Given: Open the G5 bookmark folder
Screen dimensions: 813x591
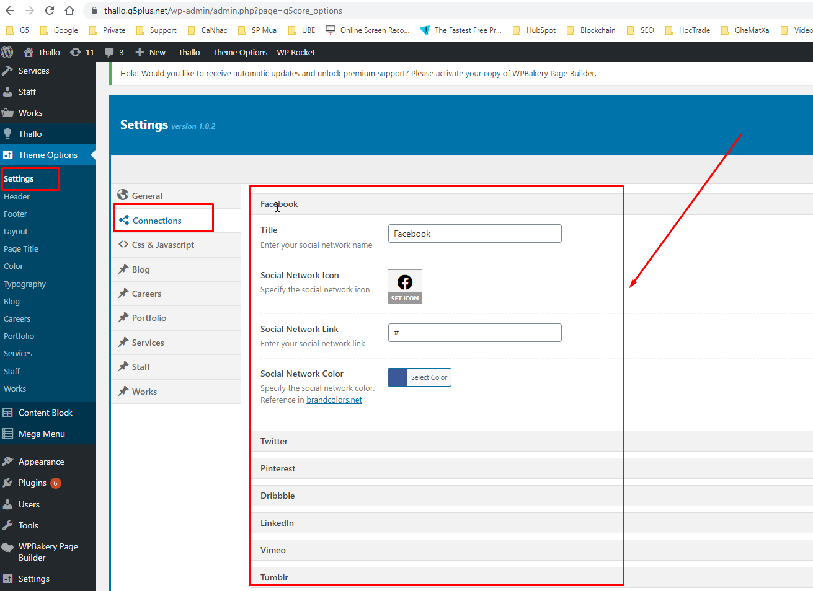Looking at the screenshot, I should click(x=17, y=30).
